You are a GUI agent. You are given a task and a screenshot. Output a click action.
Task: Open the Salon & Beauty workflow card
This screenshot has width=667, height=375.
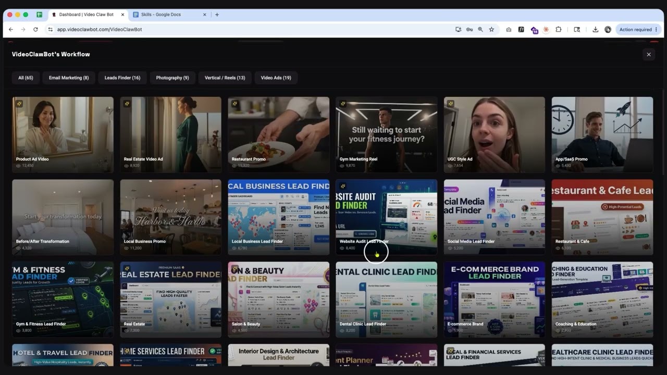[278, 299]
